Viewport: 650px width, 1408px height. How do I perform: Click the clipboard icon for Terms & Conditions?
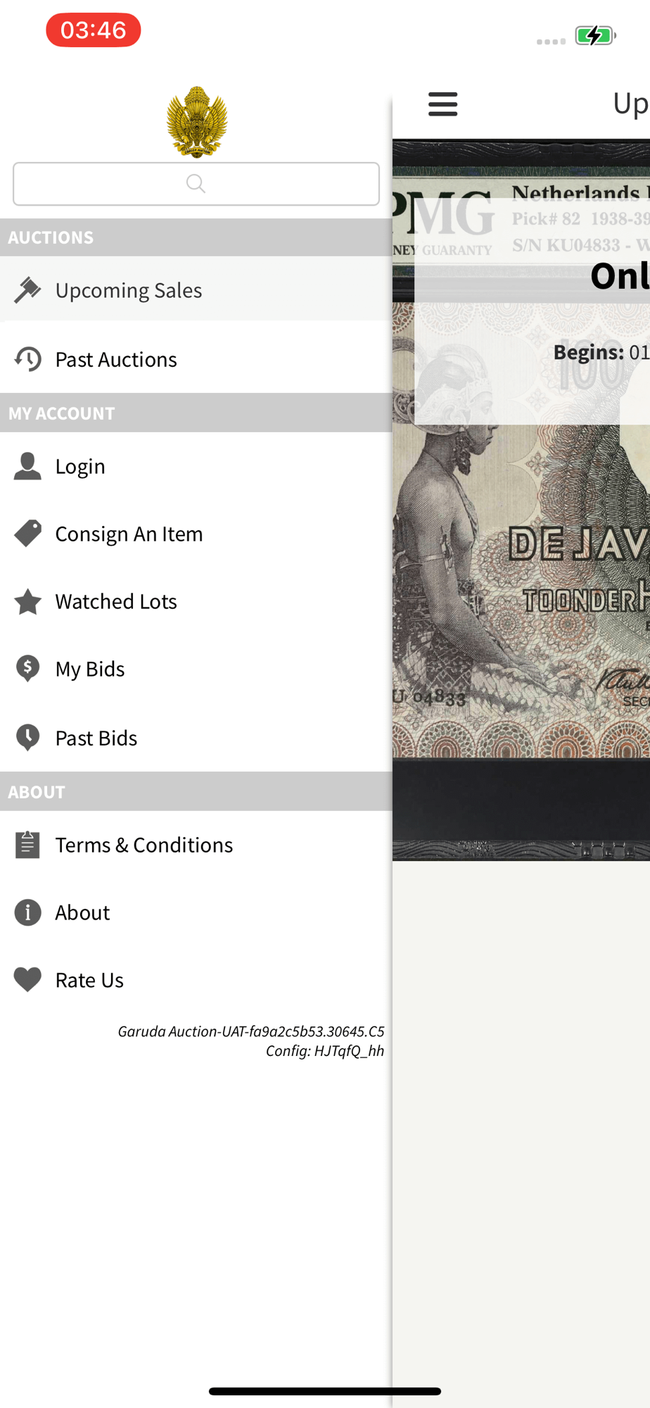27,845
